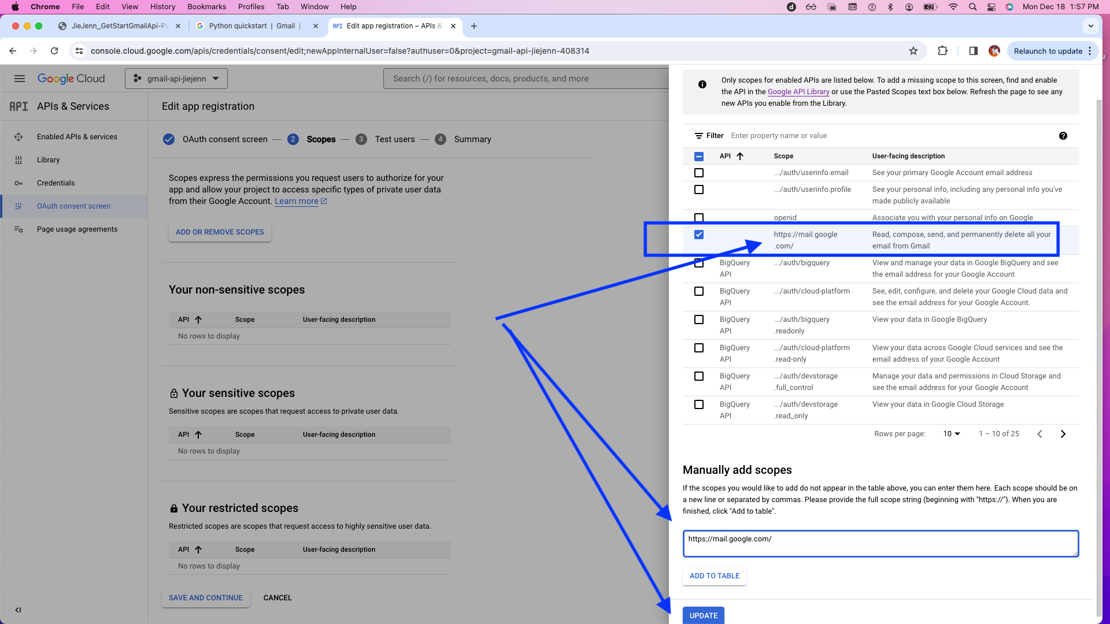Click the Enabled APIs & services icon
Viewport: 1110px width, 624px height.
point(18,137)
